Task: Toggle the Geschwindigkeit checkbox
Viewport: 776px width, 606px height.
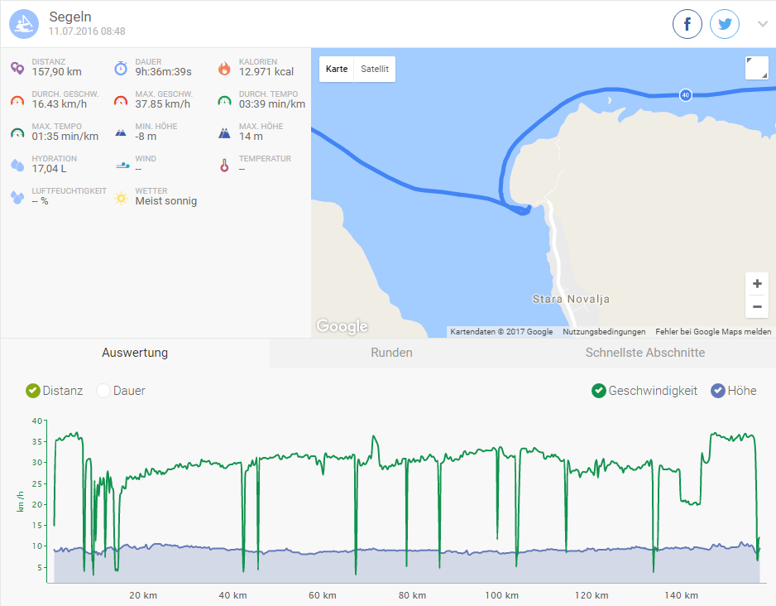Action: [x=599, y=391]
